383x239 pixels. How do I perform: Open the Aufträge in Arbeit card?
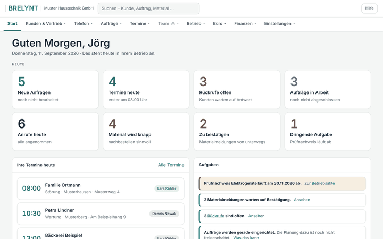(x=328, y=89)
